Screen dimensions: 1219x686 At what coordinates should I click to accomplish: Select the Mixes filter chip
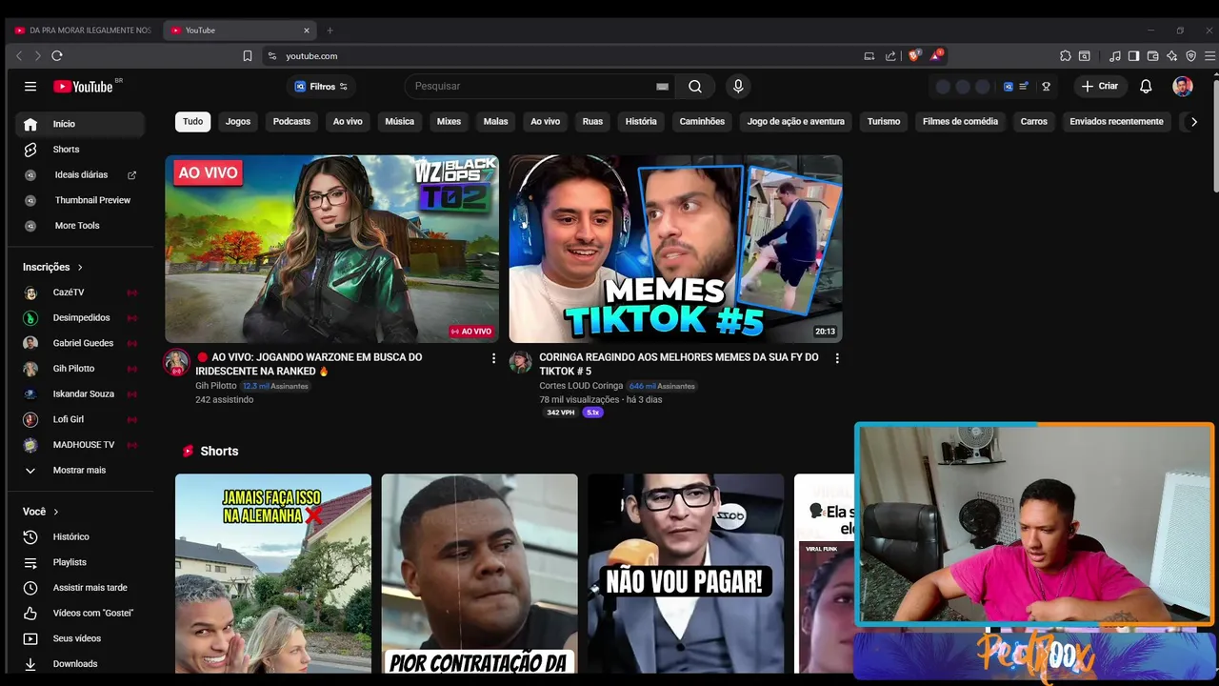(x=449, y=122)
